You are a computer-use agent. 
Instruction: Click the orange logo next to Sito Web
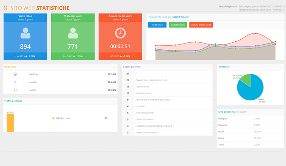[x=6, y=8]
